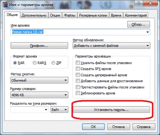Screen dimensions: 160x135
Task: Open the Справка help button
Action: pyautogui.click(x=144, y=127)
